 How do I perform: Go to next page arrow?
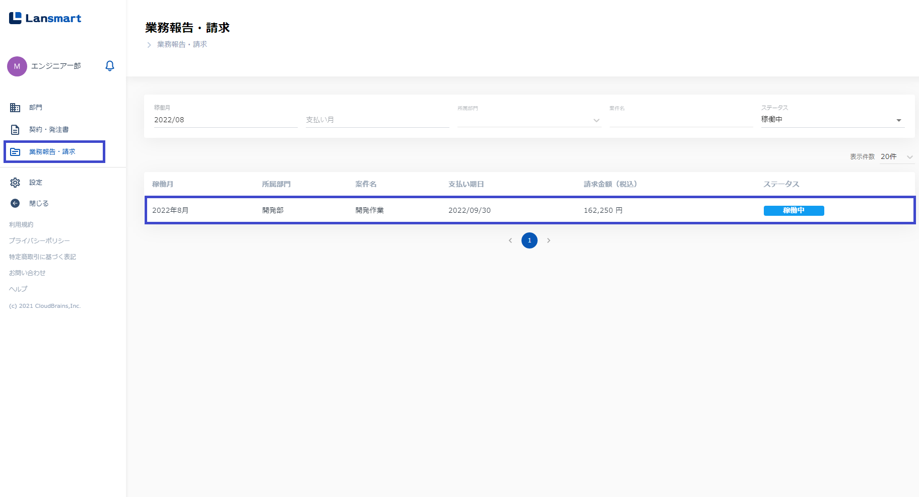click(549, 240)
